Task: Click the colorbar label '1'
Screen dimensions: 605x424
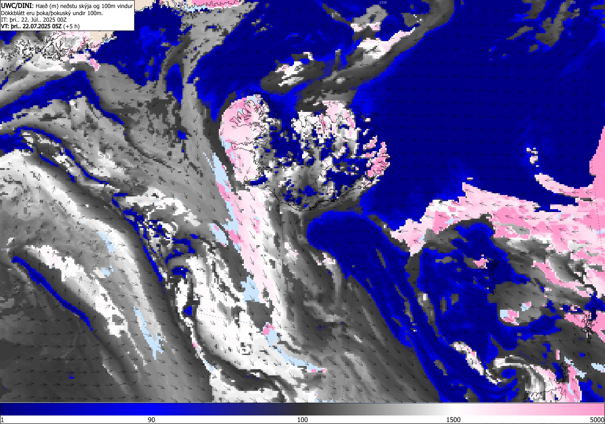Action: point(2,420)
